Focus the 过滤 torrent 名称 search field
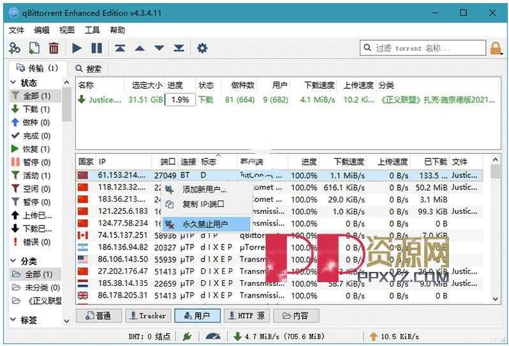 click(x=423, y=48)
